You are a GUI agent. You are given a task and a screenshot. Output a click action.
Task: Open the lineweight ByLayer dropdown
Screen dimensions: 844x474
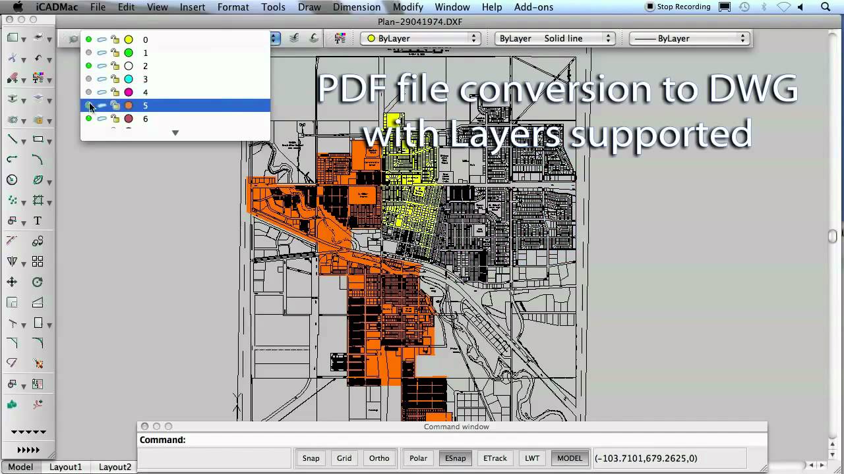pyautogui.click(x=690, y=38)
